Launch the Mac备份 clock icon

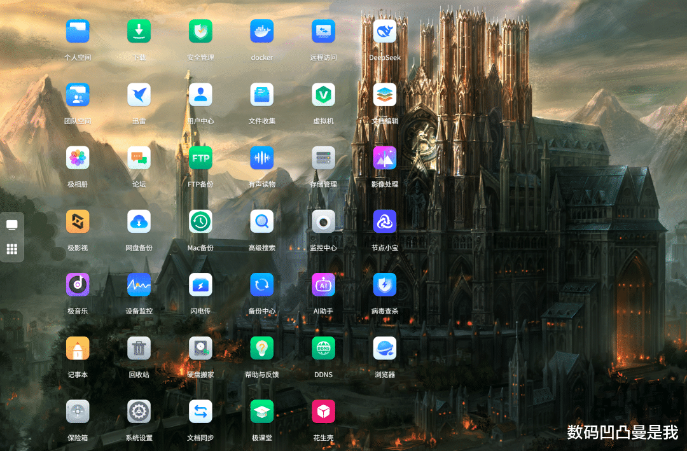[200, 221]
